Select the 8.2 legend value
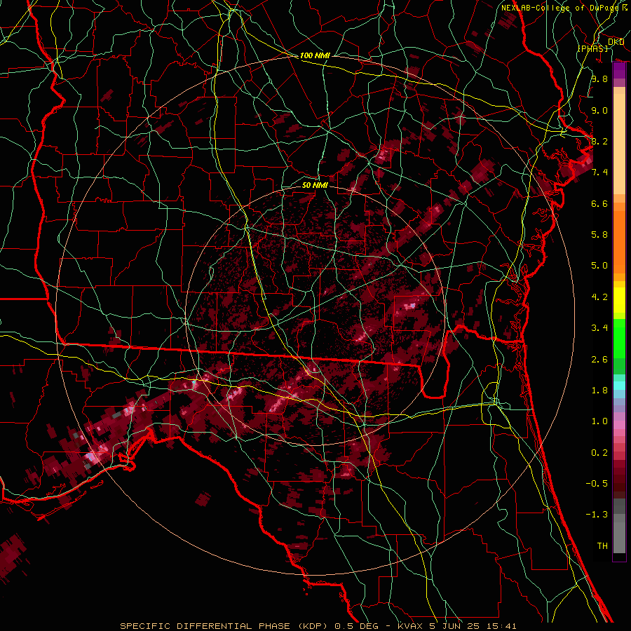The width and height of the screenshot is (631, 631). pos(599,141)
